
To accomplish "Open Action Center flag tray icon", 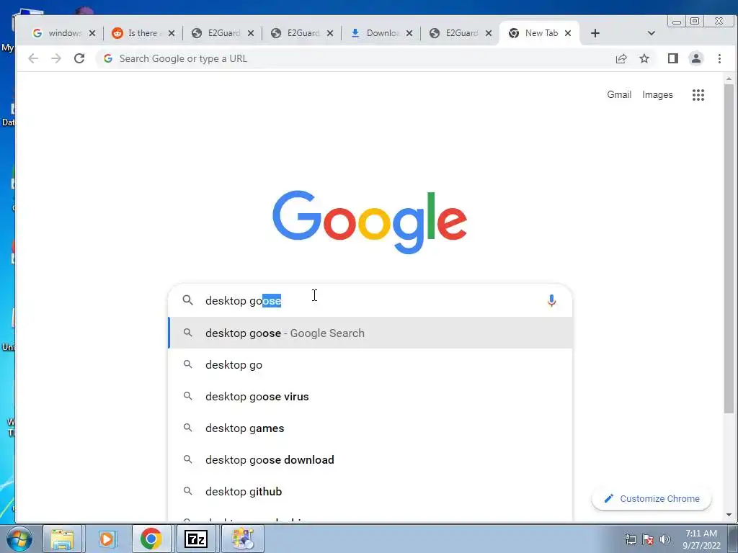I will pyautogui.click(x=648, y=539).
